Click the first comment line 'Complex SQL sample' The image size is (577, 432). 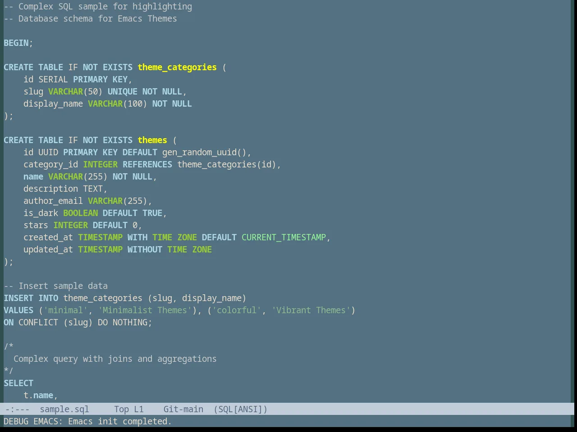tap(98, 7)
